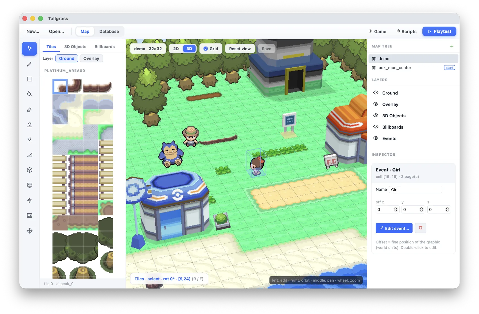Image resolution: width=479 pixels, height=314 pixels.
Task: Select the Billboard presentation tool
Action: (30, 185)
